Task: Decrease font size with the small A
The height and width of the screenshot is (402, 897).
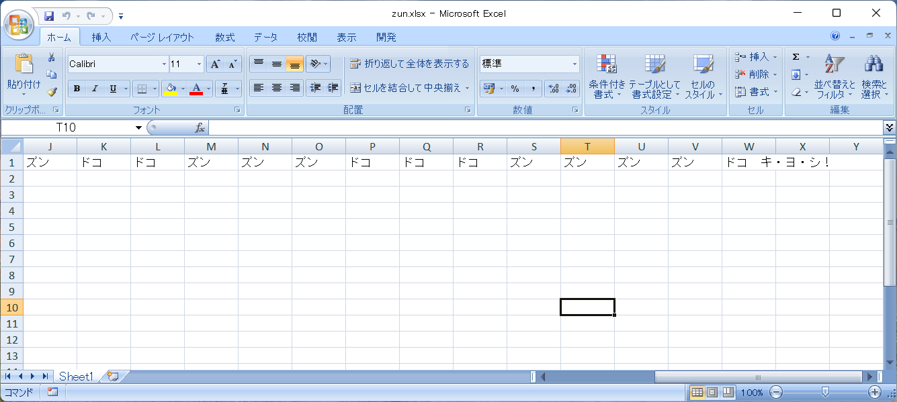Action: pyautogui.click(x=232, y=64)
